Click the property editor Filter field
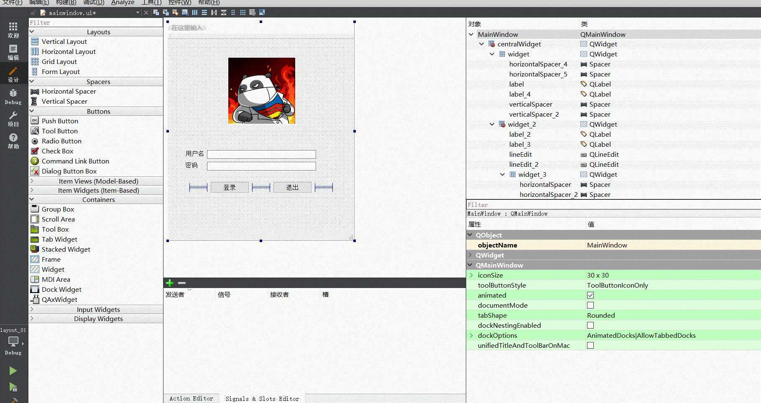The height and width of the screenshot is (403, 761). [613, 205]
